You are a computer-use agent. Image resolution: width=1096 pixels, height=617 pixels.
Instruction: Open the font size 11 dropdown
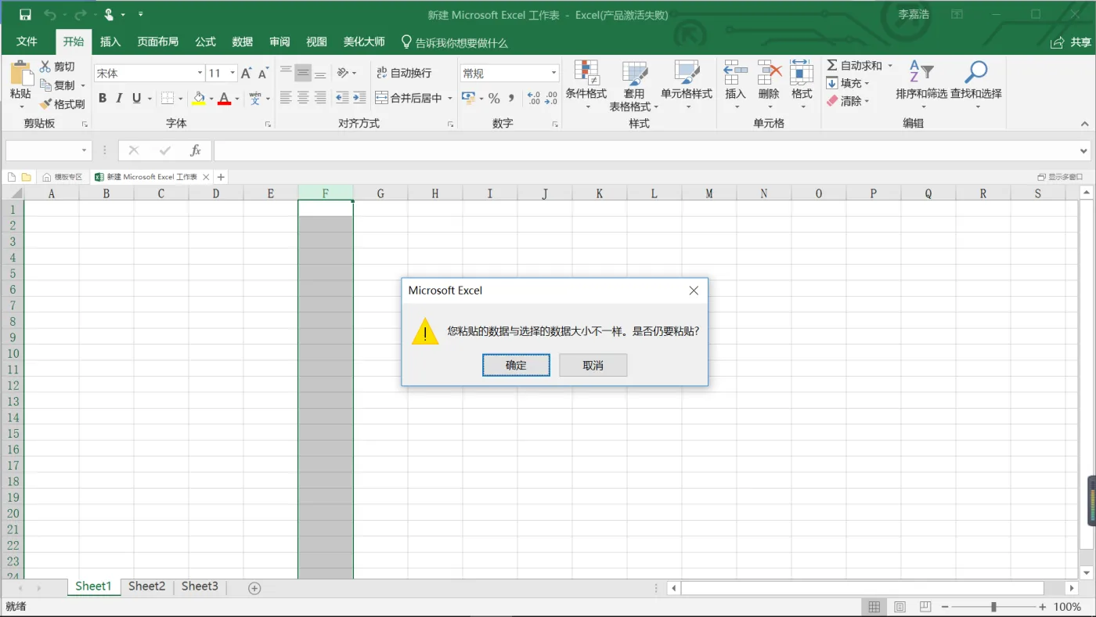coord(233,73)
